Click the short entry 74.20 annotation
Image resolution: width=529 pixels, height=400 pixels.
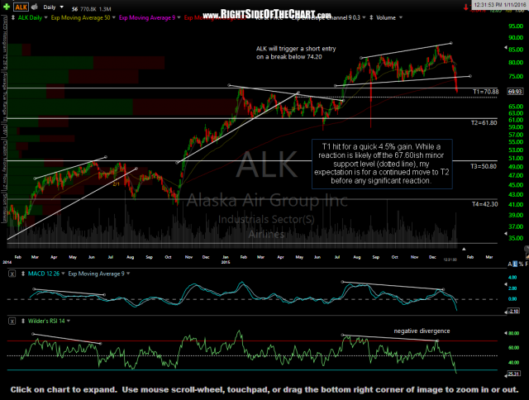click(296, 53)
